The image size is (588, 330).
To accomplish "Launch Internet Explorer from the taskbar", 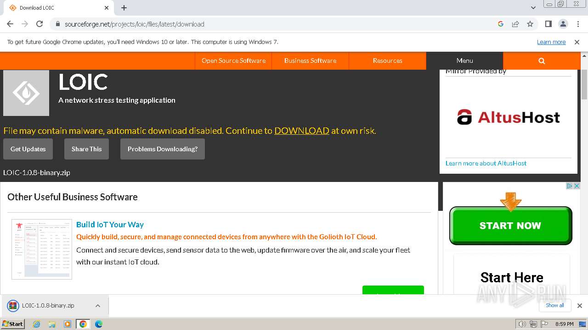I will pyautogui.click(x=37, y=324).
